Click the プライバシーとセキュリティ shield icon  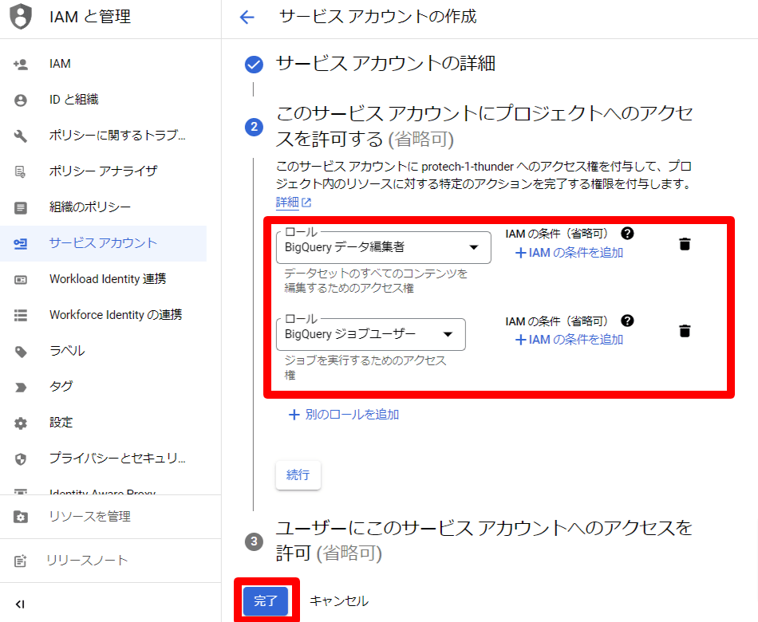point(20,459)
